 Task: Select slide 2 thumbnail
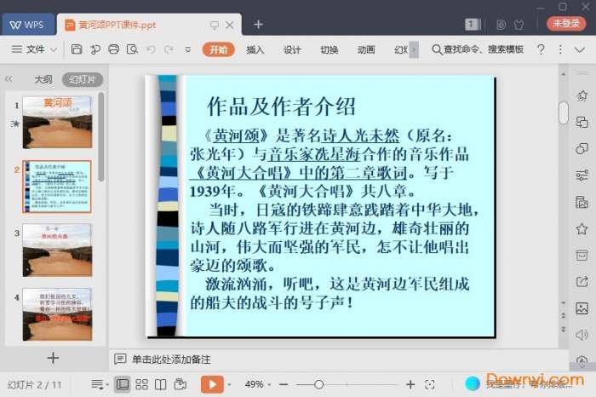[x=57, y=187]
